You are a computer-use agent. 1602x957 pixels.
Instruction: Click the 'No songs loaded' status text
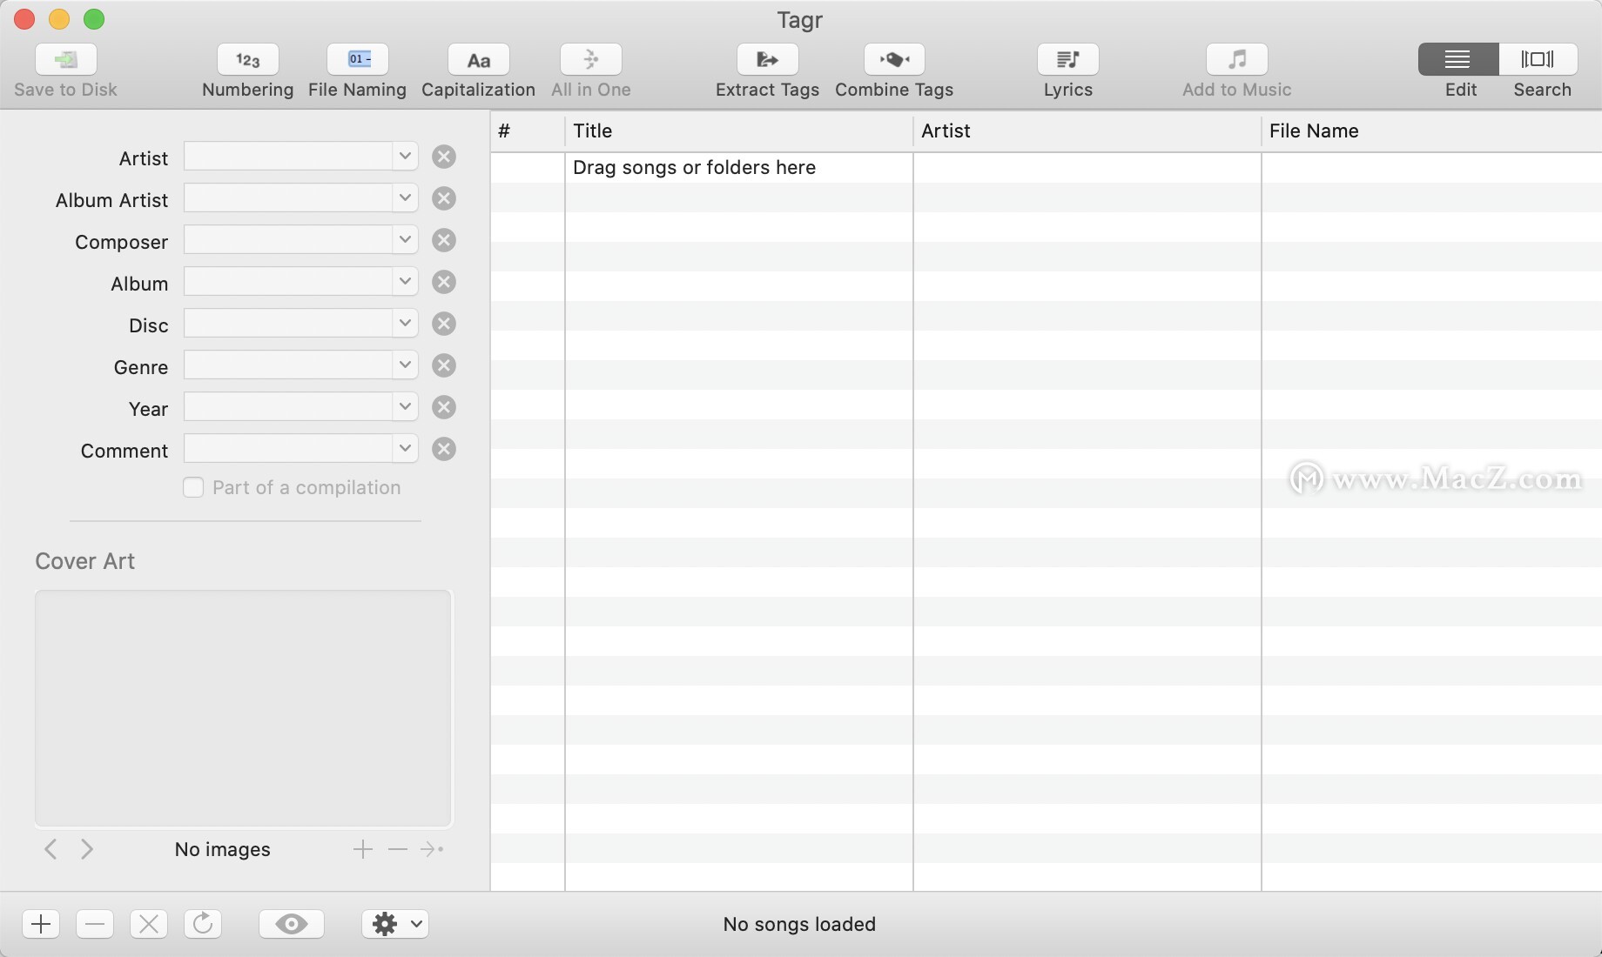tap(799, 924)
